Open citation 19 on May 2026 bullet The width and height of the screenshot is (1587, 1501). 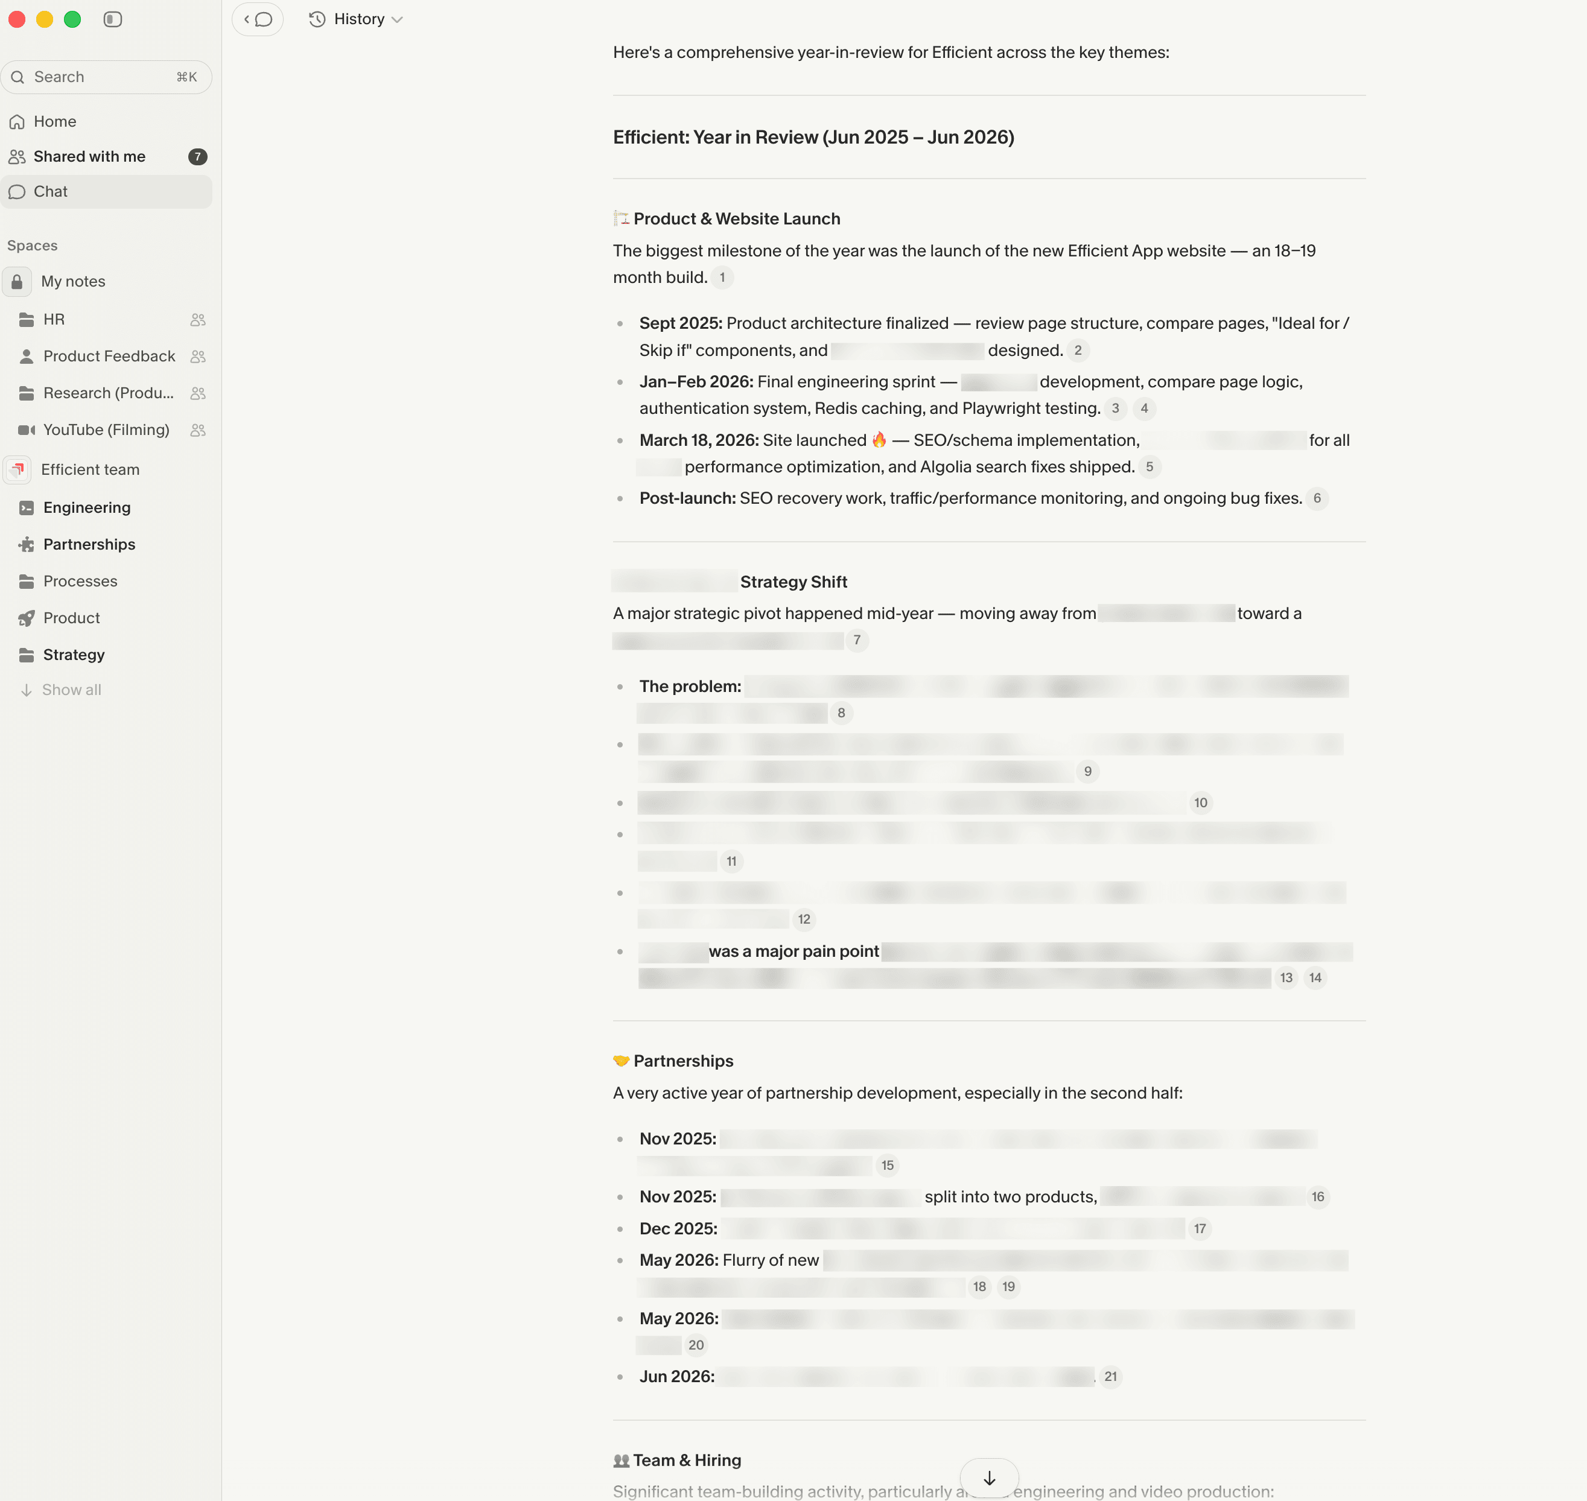pyautogui.click(x=1008, y=1287)
